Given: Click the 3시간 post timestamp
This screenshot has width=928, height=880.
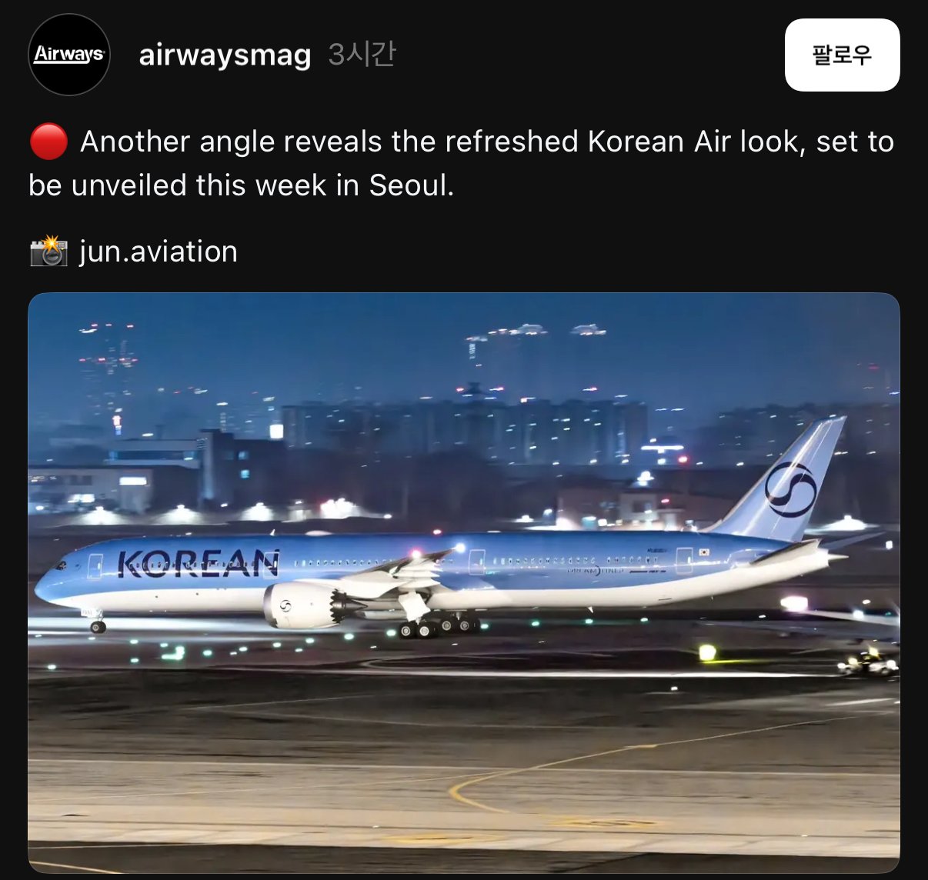Looking at the screenshot, I should 362,55.
